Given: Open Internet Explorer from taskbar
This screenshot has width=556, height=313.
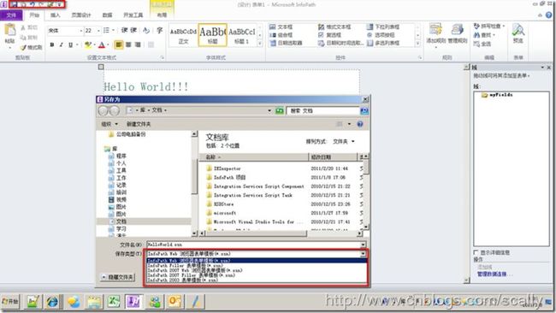Looking at the screenshot, I should [52, 302].
